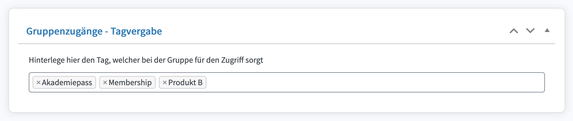Remove the Akademiepass tag via its ×
The image size is (573, 121).
[38, 82]
